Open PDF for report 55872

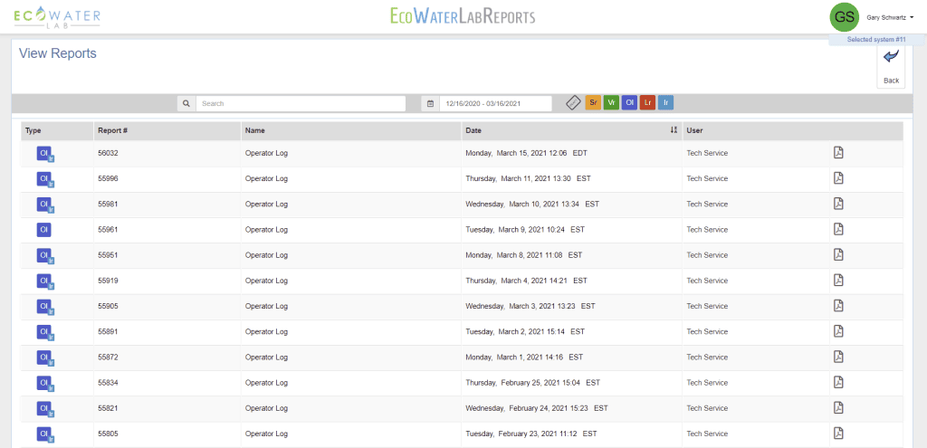[838, 357]
